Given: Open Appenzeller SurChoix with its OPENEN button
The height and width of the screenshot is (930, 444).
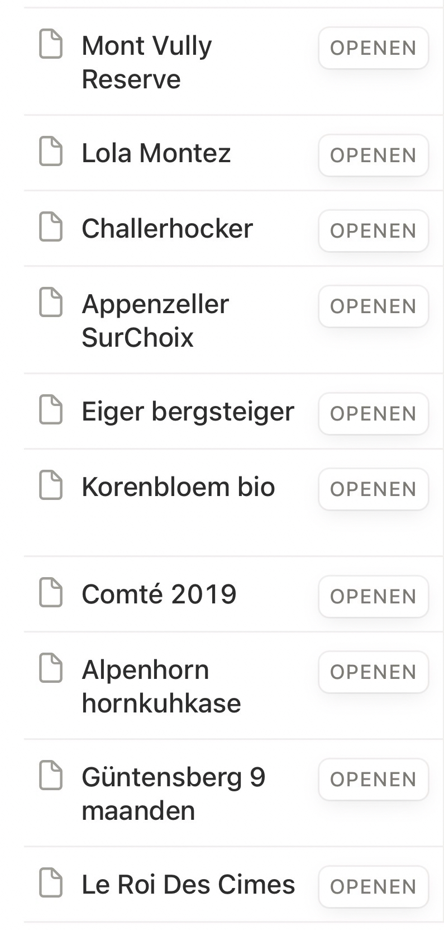Looking at the screenshot, I should point(373,306).
